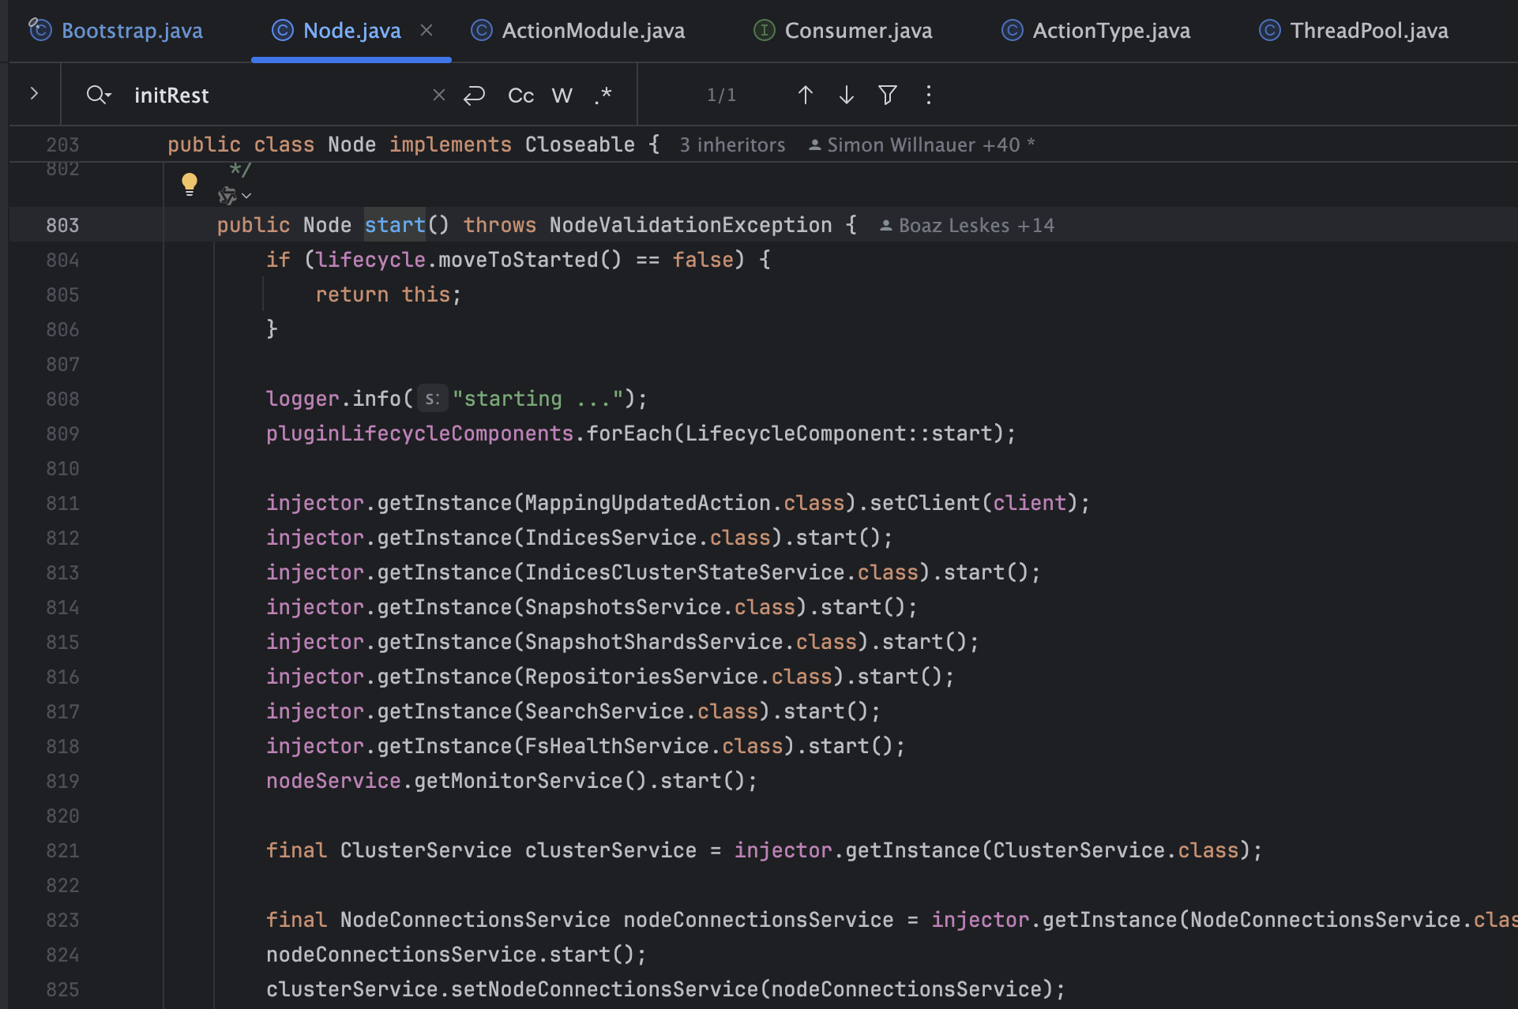This screenshot has height=1009, width=1518.
Task: Toggle Regex (.*) search option
Action: pyautogui.click(x=603, y=95)
